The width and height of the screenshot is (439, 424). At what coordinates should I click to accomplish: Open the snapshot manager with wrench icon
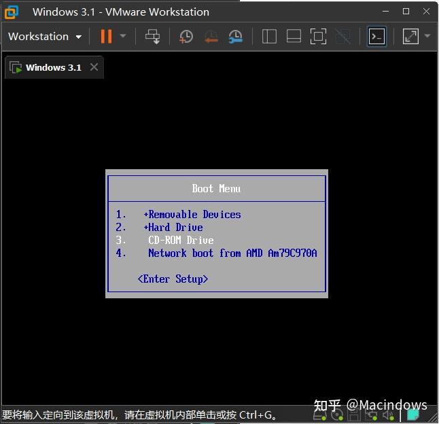[235, 37]
